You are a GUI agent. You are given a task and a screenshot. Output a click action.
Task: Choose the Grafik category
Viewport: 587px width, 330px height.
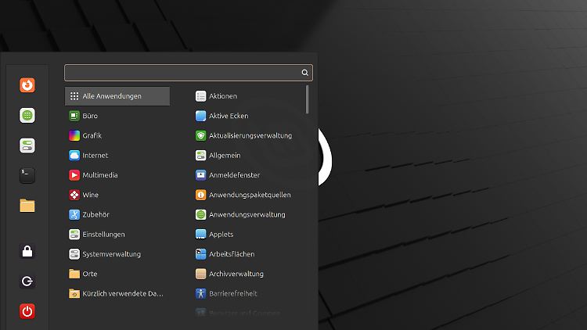coord(92,135)
